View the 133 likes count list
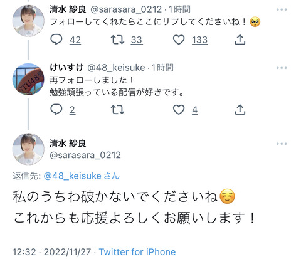The image size is (301, 259). coord(200,40)
